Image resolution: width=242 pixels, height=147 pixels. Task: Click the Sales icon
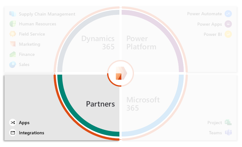13,64
